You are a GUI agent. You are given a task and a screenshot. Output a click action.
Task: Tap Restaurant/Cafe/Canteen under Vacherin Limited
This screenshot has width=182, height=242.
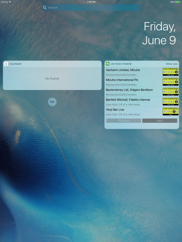click(121, 75)
